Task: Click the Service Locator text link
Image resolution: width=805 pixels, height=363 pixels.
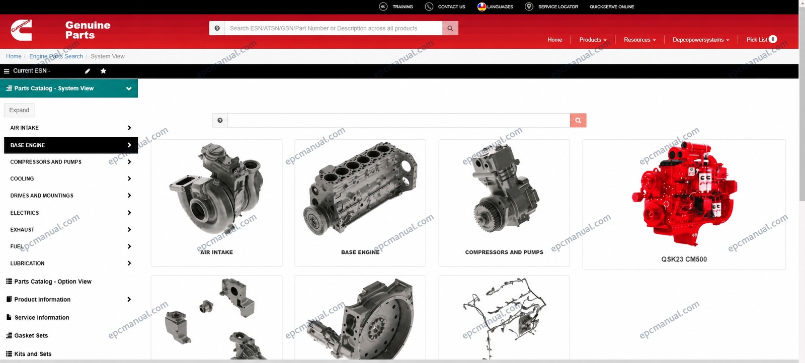Action: 558,7
